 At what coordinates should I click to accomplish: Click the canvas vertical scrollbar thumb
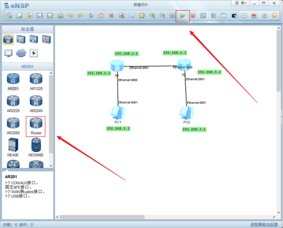pos(279,61)
